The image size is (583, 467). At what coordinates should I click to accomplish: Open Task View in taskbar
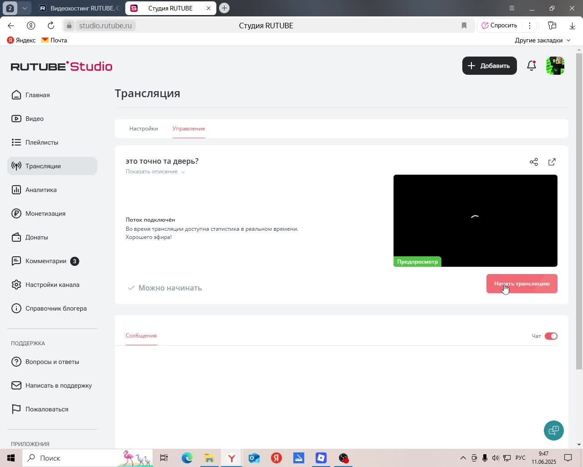pos(164,458)
